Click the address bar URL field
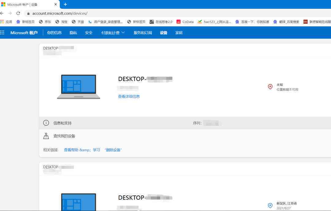This screenshot has width=331, height=211. 60,13
